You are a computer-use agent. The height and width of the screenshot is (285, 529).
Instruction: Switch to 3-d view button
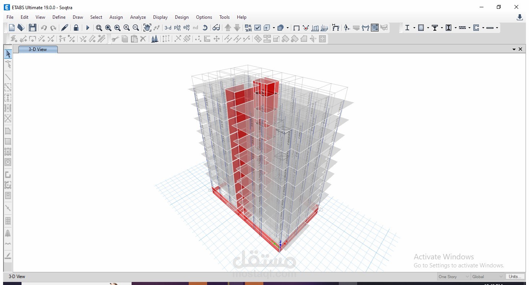[x=168, y=28]
